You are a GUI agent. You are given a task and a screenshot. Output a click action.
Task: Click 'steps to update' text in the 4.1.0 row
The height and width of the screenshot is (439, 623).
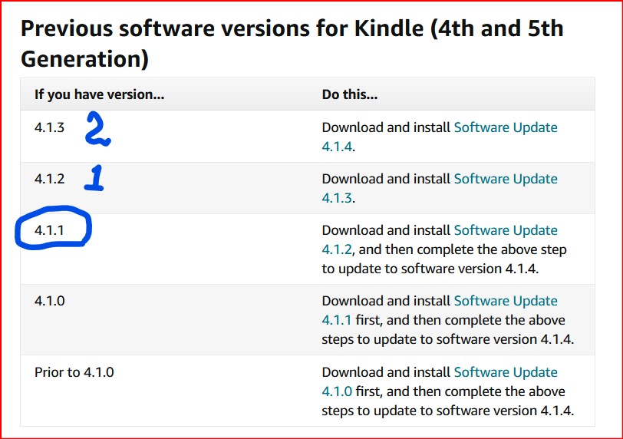(x=368, y=339)
